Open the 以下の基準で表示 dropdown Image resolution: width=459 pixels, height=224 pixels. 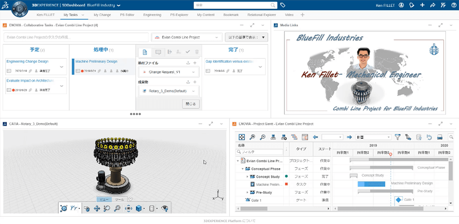246,37
